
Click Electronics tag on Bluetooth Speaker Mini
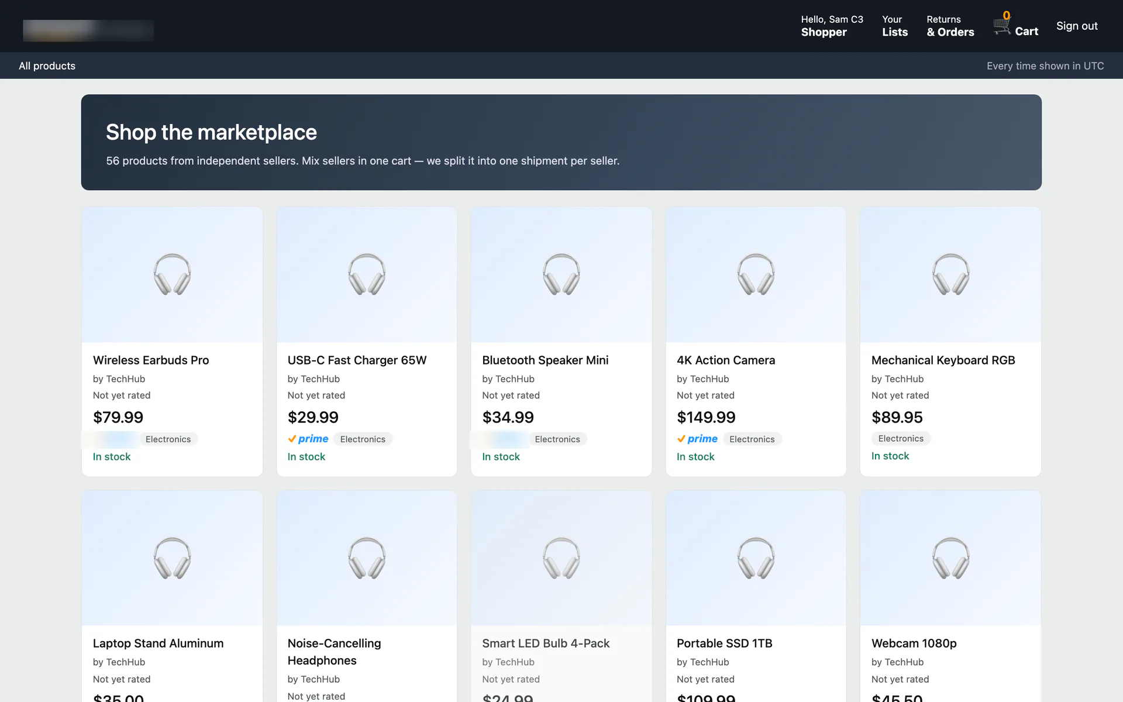pyautogui.click(x=557, y=439)
